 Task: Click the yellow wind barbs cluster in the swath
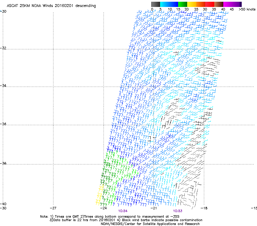99,195
